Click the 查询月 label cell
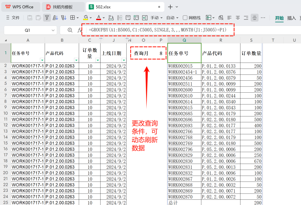This screenshot has width=301, height=205. pyautogui.click(x=141, y=53)
